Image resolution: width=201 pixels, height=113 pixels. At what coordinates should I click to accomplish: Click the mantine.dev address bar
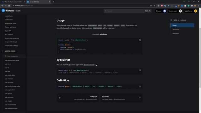82,6
